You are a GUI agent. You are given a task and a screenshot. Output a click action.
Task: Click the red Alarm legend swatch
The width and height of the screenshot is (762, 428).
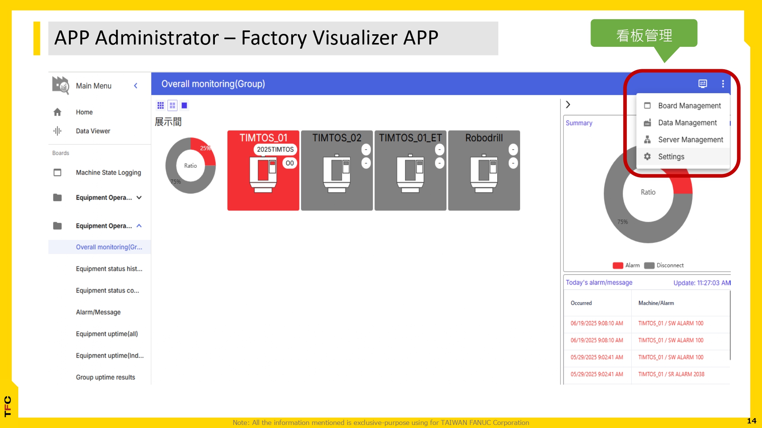point(618,265)
